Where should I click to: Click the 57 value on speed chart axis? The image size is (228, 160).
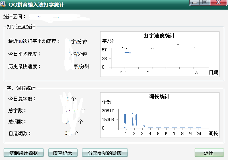click(x=105, y=50)
